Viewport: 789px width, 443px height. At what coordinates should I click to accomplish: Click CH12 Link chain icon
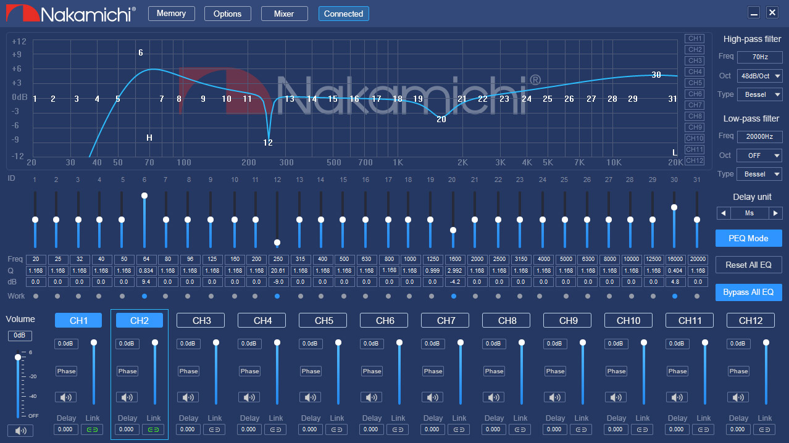click(x=764, y=429)
